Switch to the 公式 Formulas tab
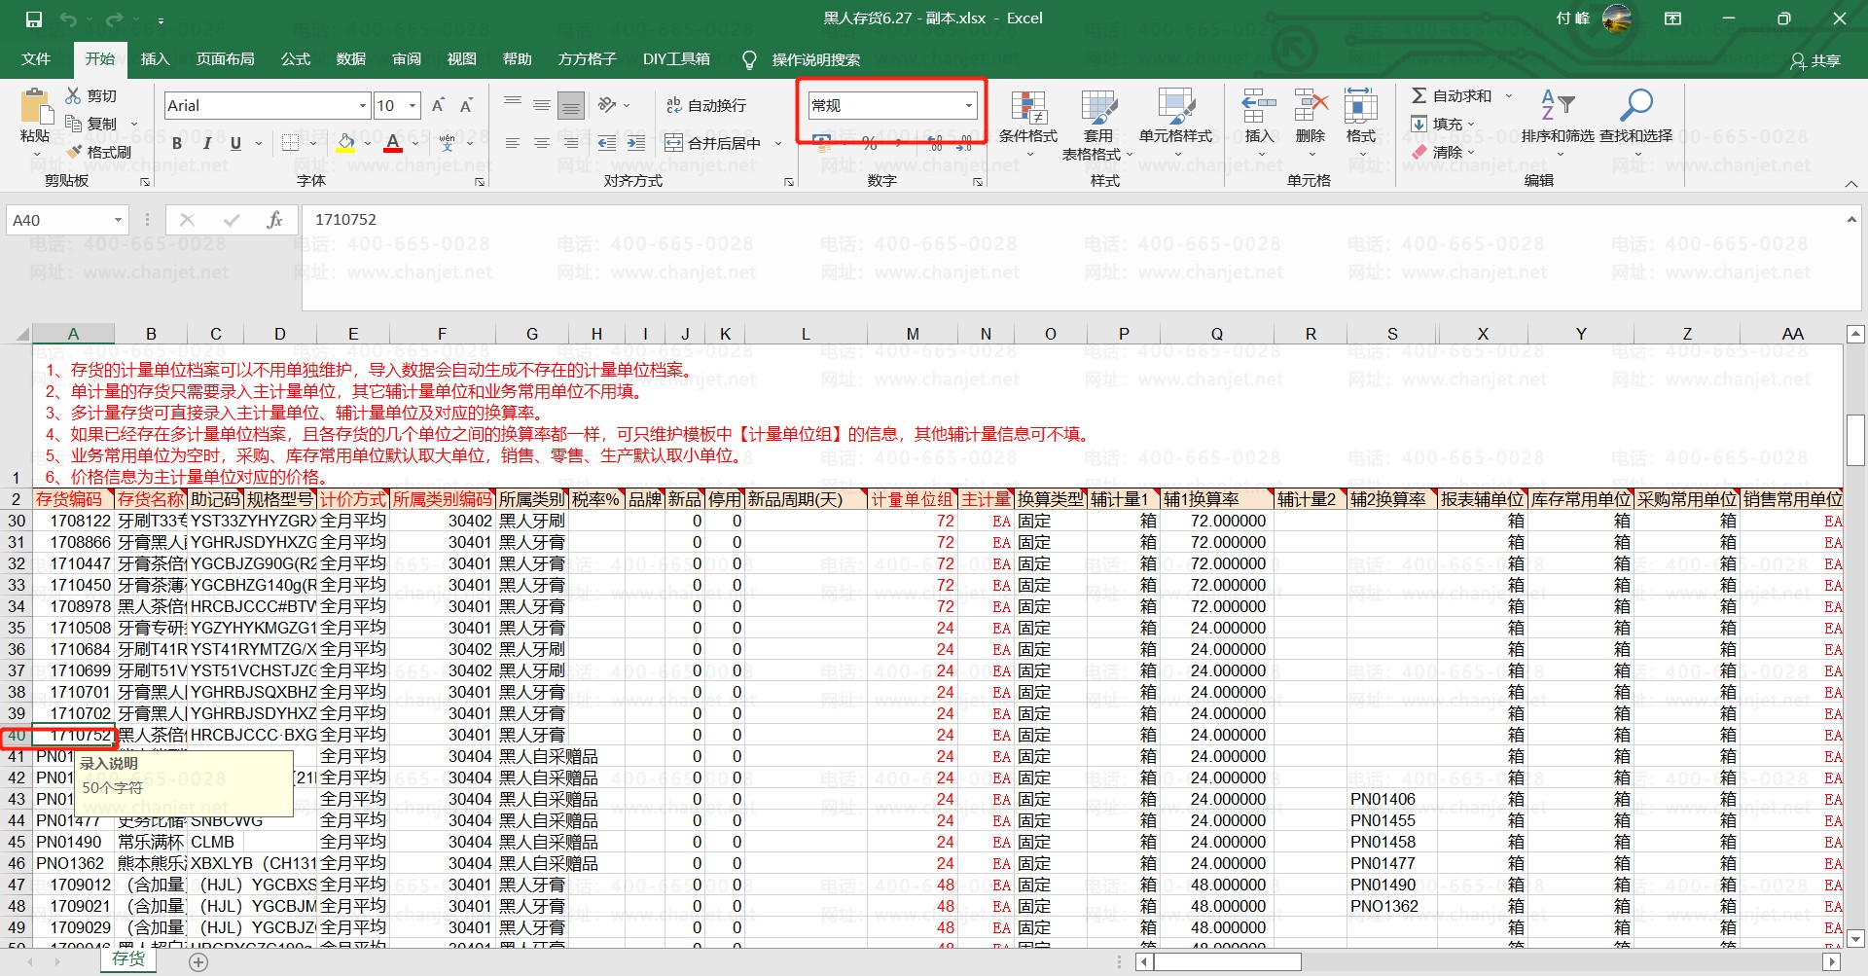The image size is (1868, 976). (x=296, y=59)
